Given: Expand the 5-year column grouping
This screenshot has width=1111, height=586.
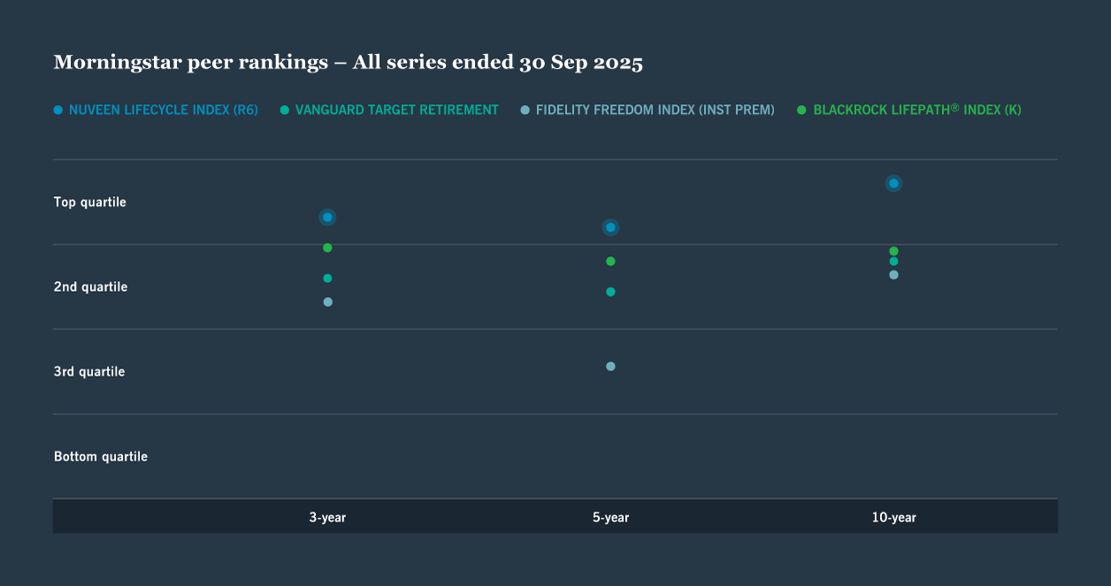Looking at the screenshot, I should pos(610,517).
